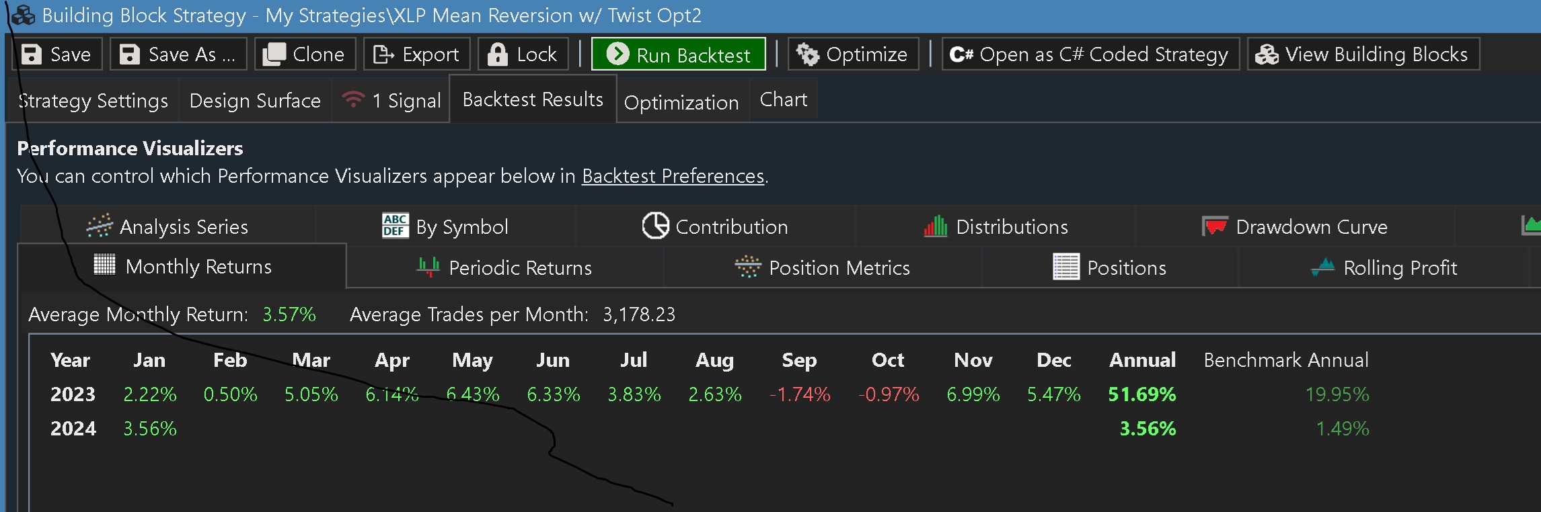This screenshot has height=512, width=1541.
Task: Click the View Building Blocks cubes icon
Action: (x=1267, y=54)
